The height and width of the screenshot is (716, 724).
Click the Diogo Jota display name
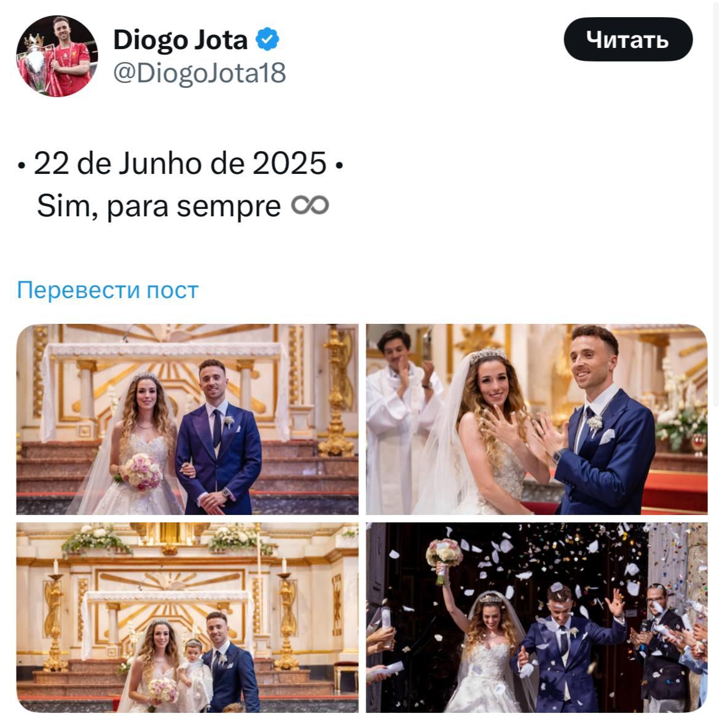(x=181, y=39)
